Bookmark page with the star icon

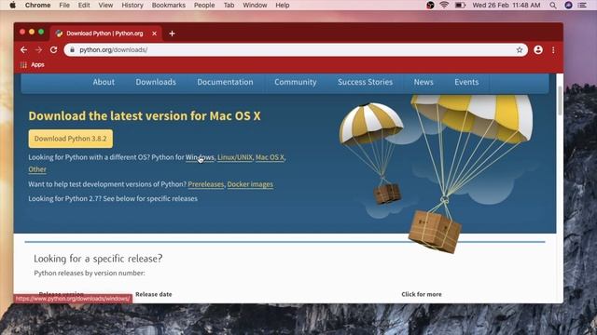point(520,49)
